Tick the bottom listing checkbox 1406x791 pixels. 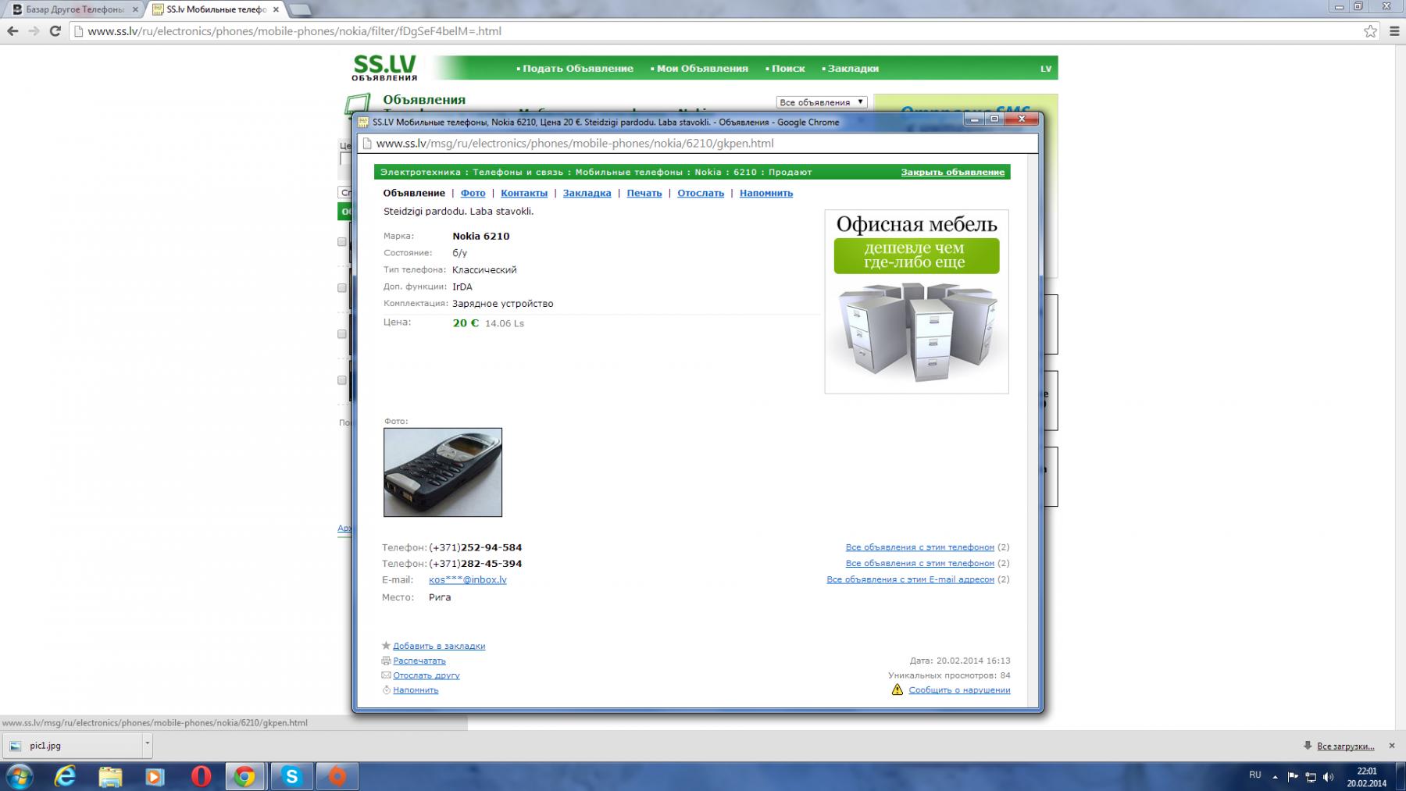341,380
